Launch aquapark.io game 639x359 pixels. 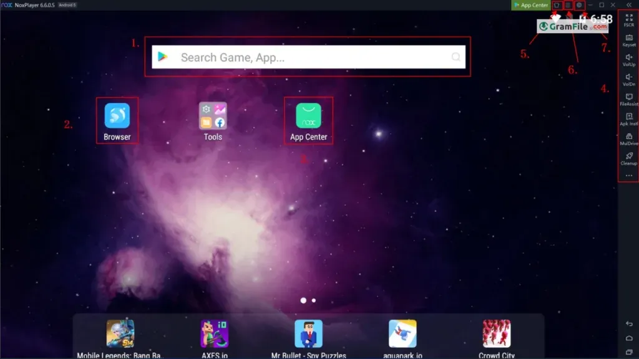(402, 334)
